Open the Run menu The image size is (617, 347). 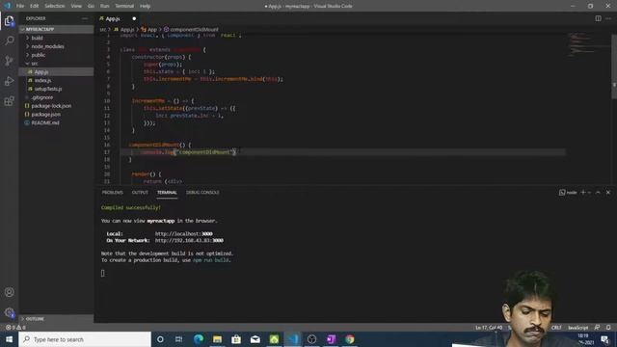click(104, 6)
